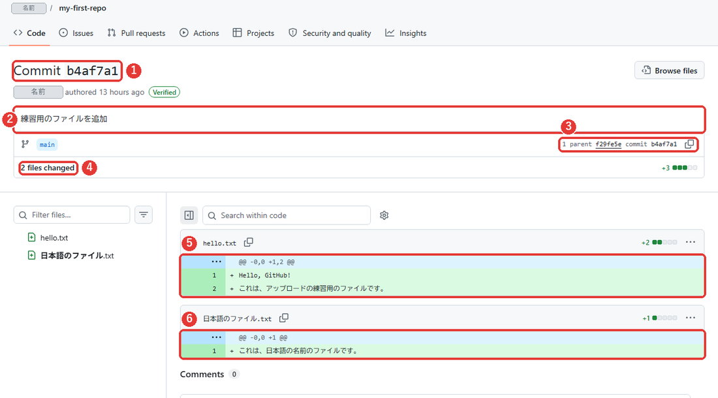Click the added-file icon beside hello.txt
Image resolution: width=718 pixels, height=398 pixels.
point(31,237)
